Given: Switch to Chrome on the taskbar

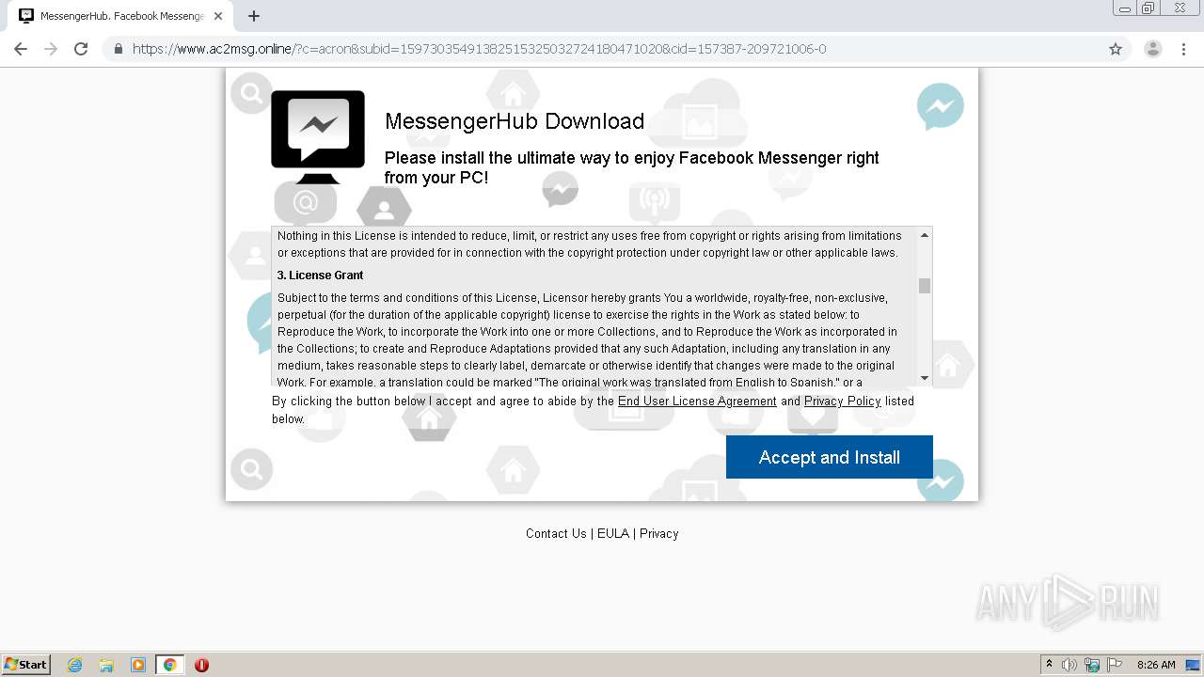Looking at the screenshot, I should [x=169, y=665].
